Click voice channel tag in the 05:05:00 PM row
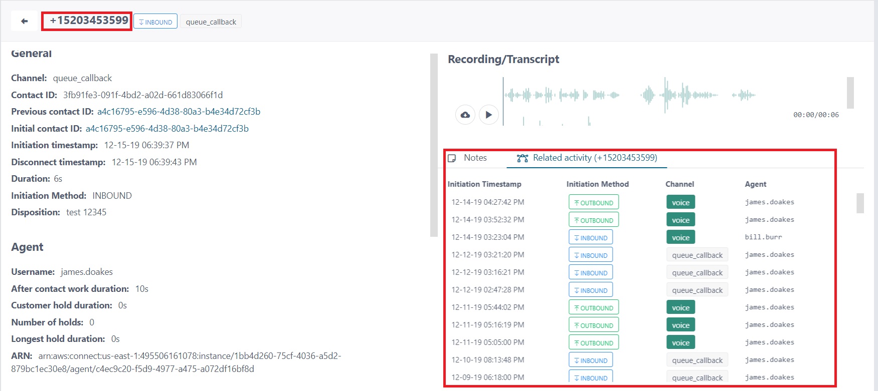 coord(680,342)
